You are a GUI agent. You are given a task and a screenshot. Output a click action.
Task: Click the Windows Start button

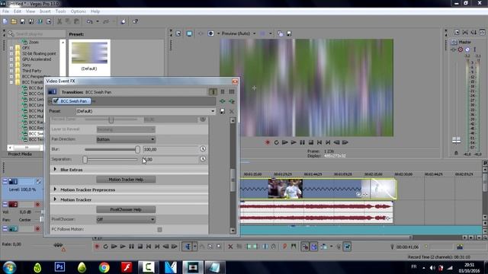click(9, 267)
